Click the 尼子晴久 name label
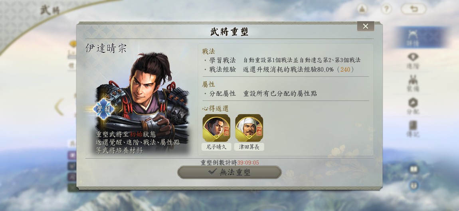459x211 pixels. point(216,147)
